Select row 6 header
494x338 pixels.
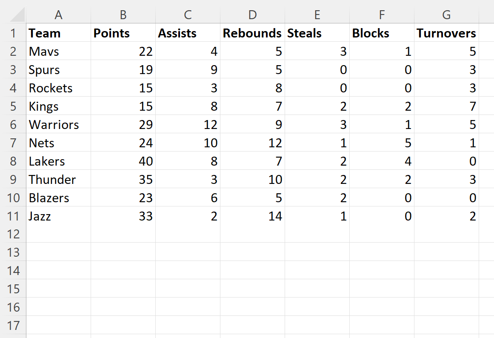click(13, 125)
